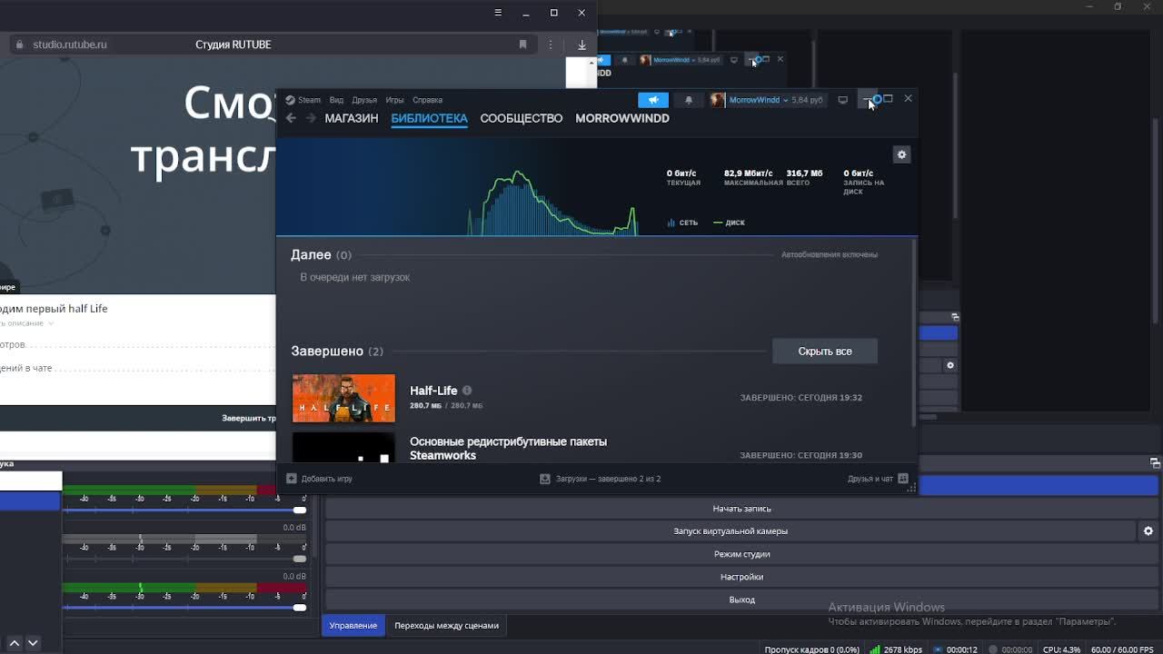1163x654 pixels.
Task: Click Загрузки — завершено 2 из 2
Action: (608, 479)
